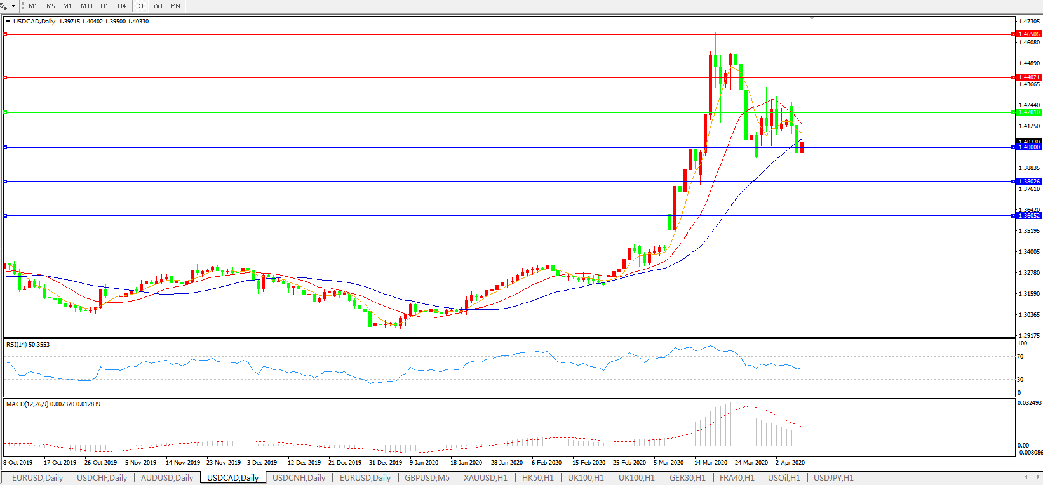The height and width of the screenshot is (485, 1043).
Task: Expand the USDCAD,Daily chart title triangle
Action: tap(8, 22)
